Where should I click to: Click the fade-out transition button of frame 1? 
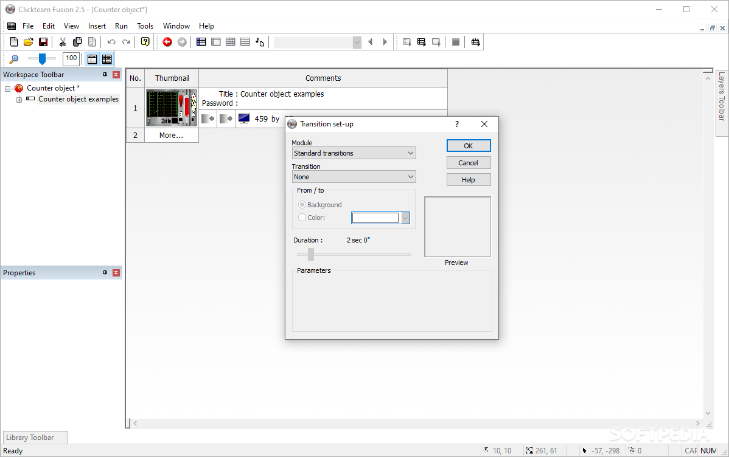(226, 119)
